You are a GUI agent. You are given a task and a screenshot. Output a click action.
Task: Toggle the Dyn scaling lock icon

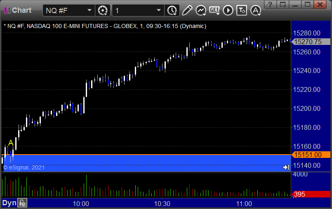click(22, 203)
